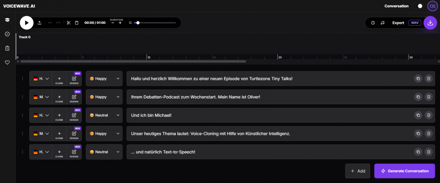Click the Export label
The height and width of the screenshot is (183, 440).
[398, 23]
